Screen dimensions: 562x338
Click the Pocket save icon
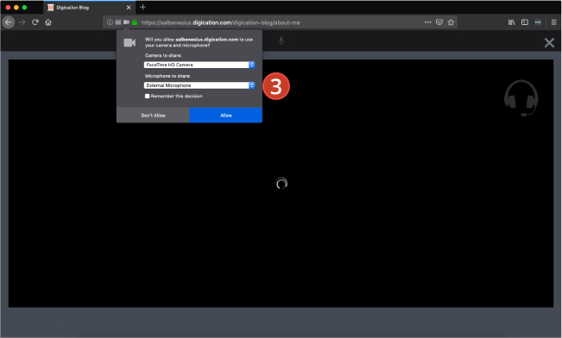439,22
